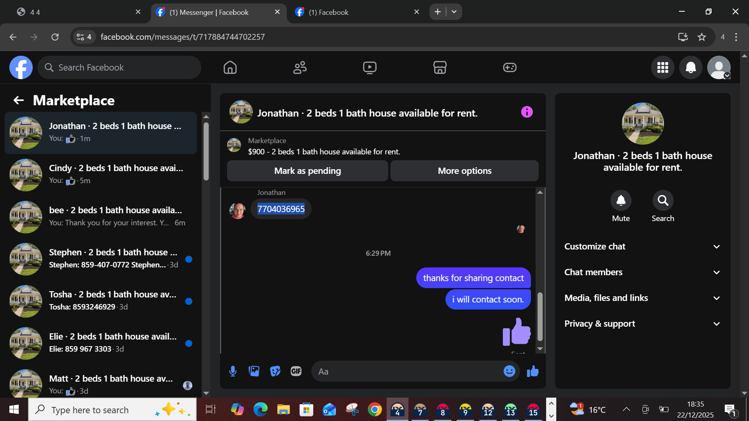Open emoji picker in message box
The height and width of the screenshot is (421, 749).
509,371
